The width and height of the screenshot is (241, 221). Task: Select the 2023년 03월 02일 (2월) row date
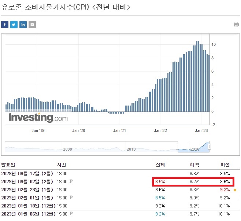point(27,182)
